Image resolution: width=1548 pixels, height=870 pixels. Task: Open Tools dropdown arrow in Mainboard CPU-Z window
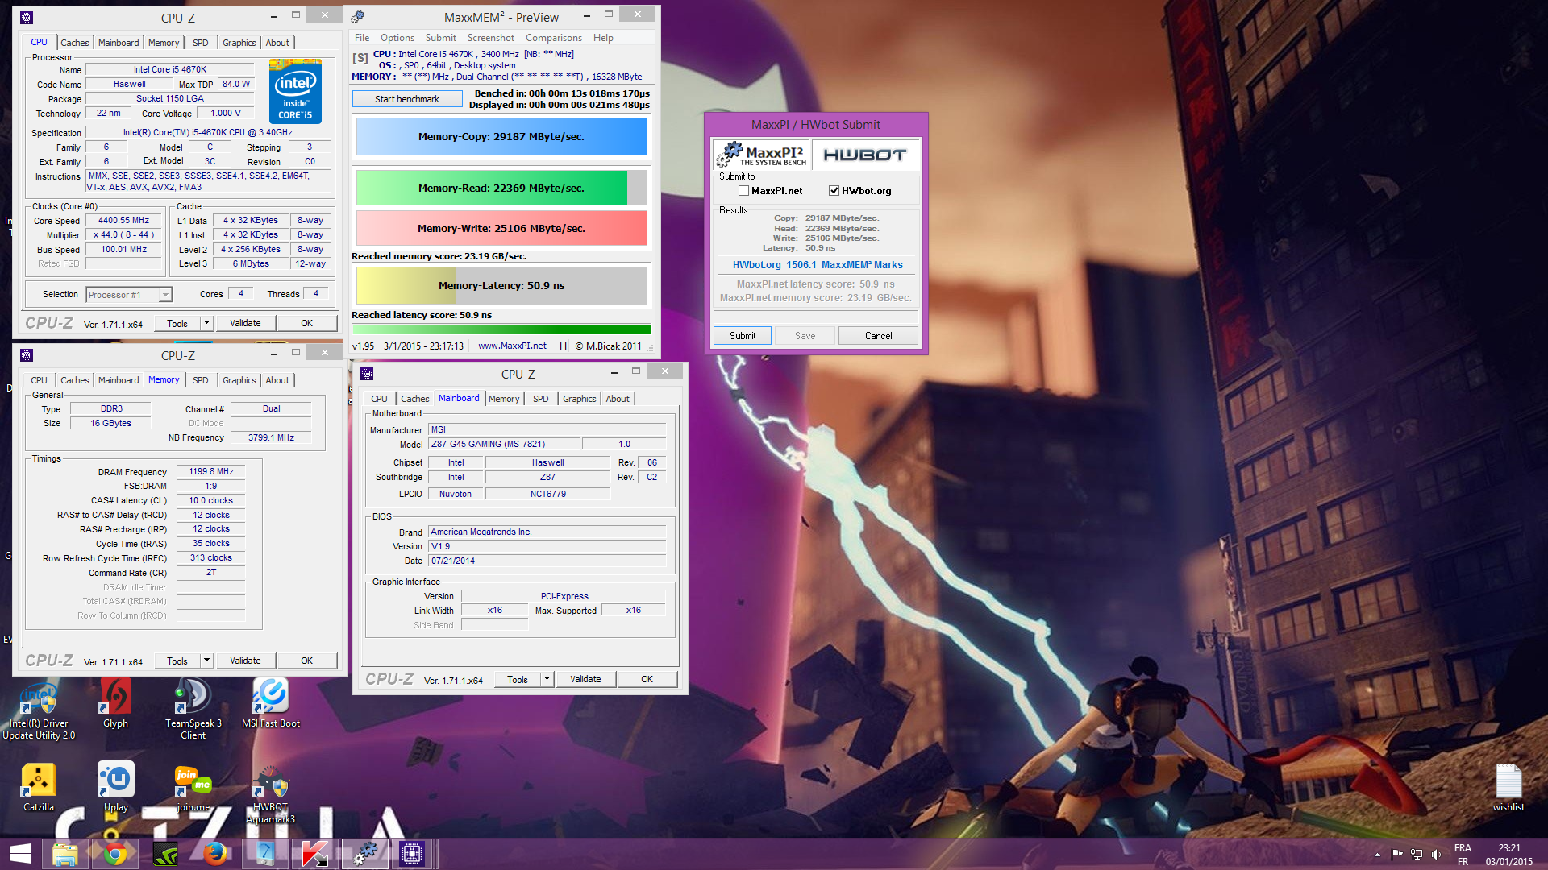click(547, 679)
